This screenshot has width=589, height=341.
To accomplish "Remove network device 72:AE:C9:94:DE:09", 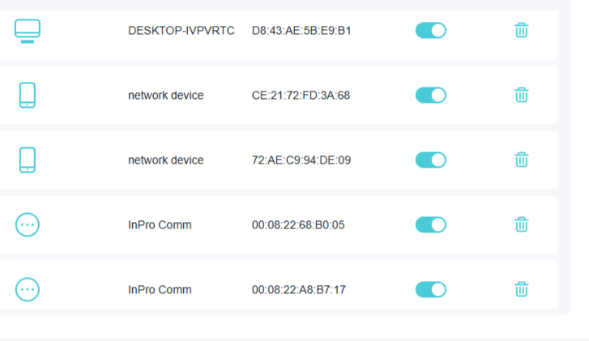I will click(522, 160).
